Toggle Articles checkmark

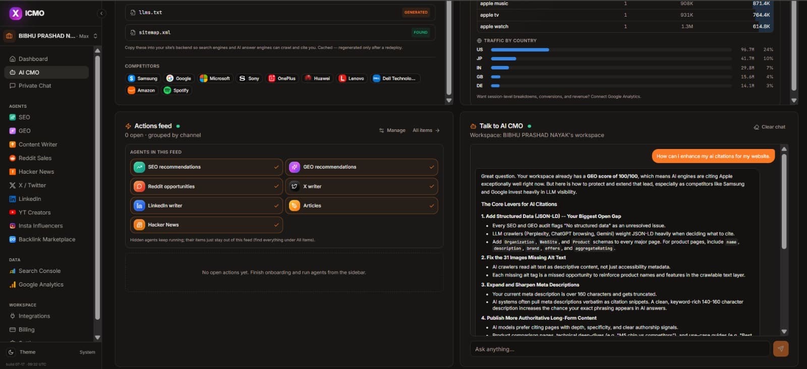(x=432, y=205)
